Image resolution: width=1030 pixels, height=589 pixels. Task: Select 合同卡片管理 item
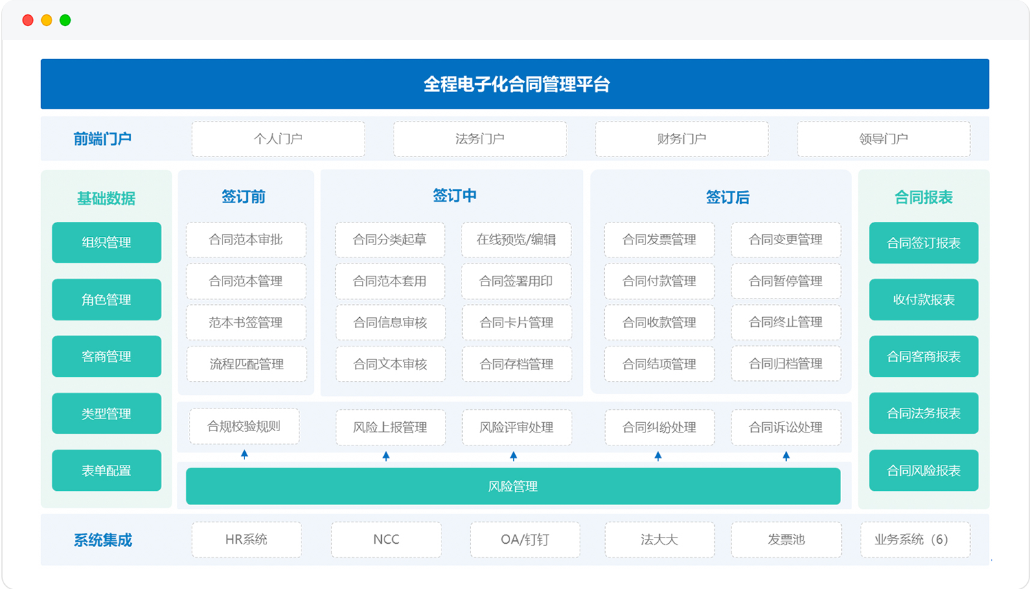(516, 323)
